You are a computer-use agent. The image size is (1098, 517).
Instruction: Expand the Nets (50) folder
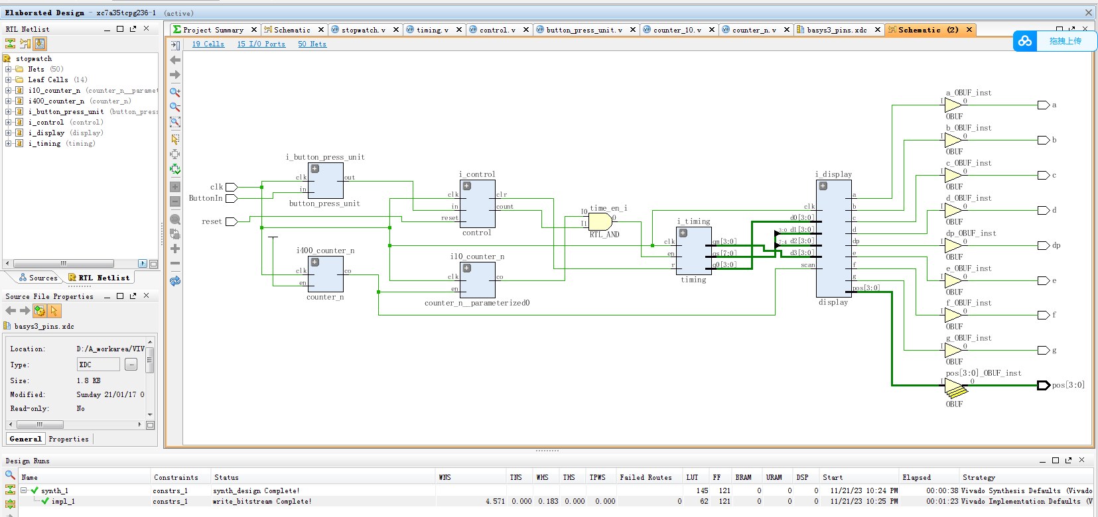tap(8, 69)
